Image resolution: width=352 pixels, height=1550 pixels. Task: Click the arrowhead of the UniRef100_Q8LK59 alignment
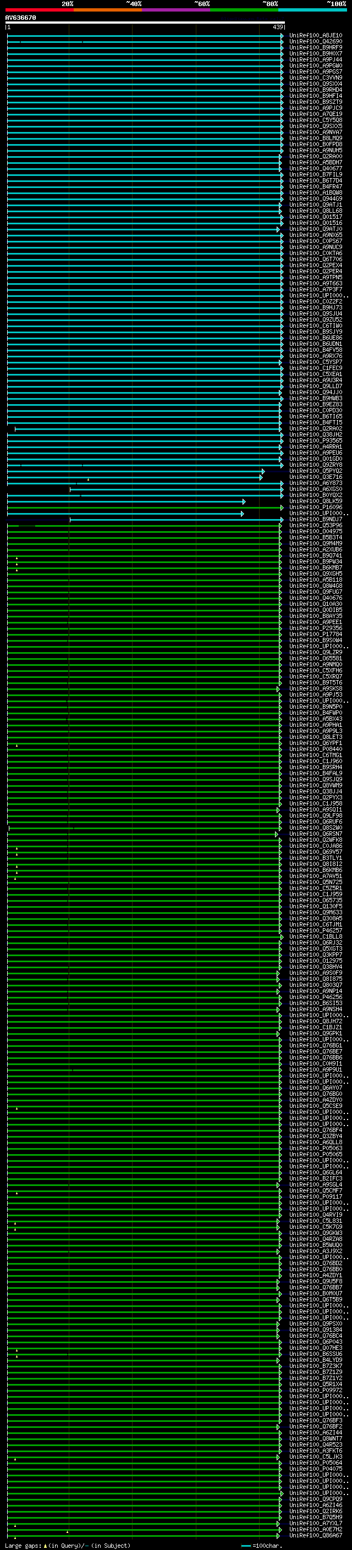(244, 501)
